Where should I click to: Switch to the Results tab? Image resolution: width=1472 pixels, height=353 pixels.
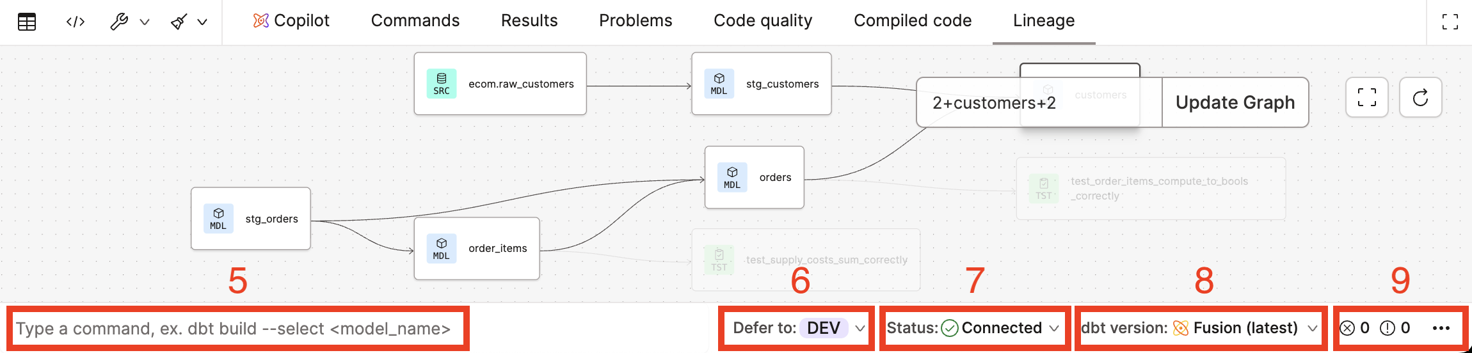coord(529,21)
